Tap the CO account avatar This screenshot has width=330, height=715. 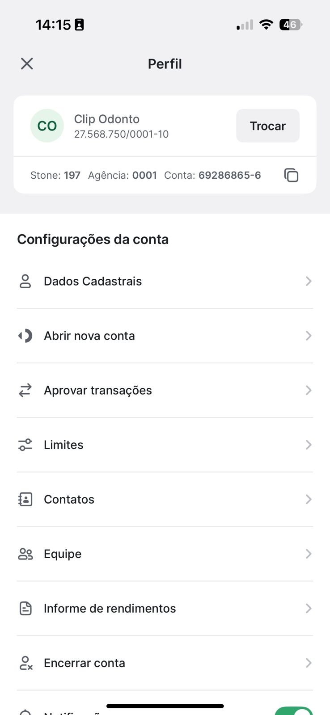[47, 126]
